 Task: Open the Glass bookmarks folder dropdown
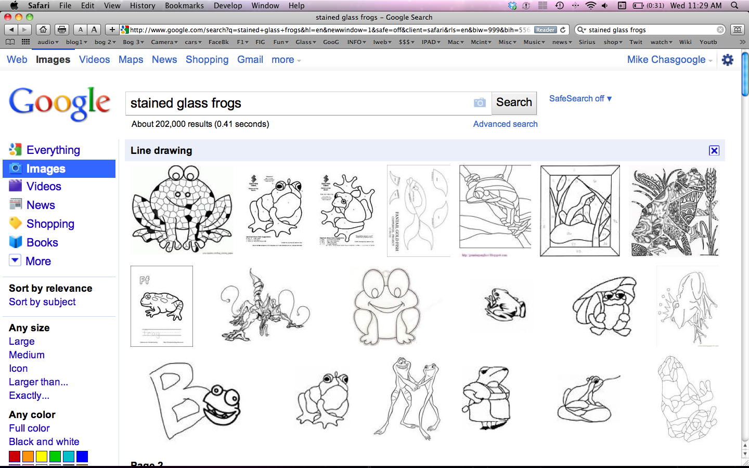pos(306,42)
